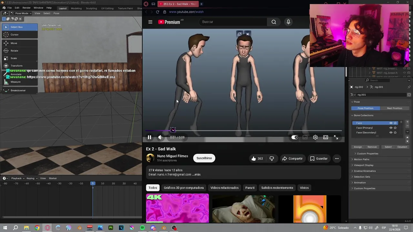Open Spotify from the taskbar
Screen dimensions: 413x232
click(142, 228)
